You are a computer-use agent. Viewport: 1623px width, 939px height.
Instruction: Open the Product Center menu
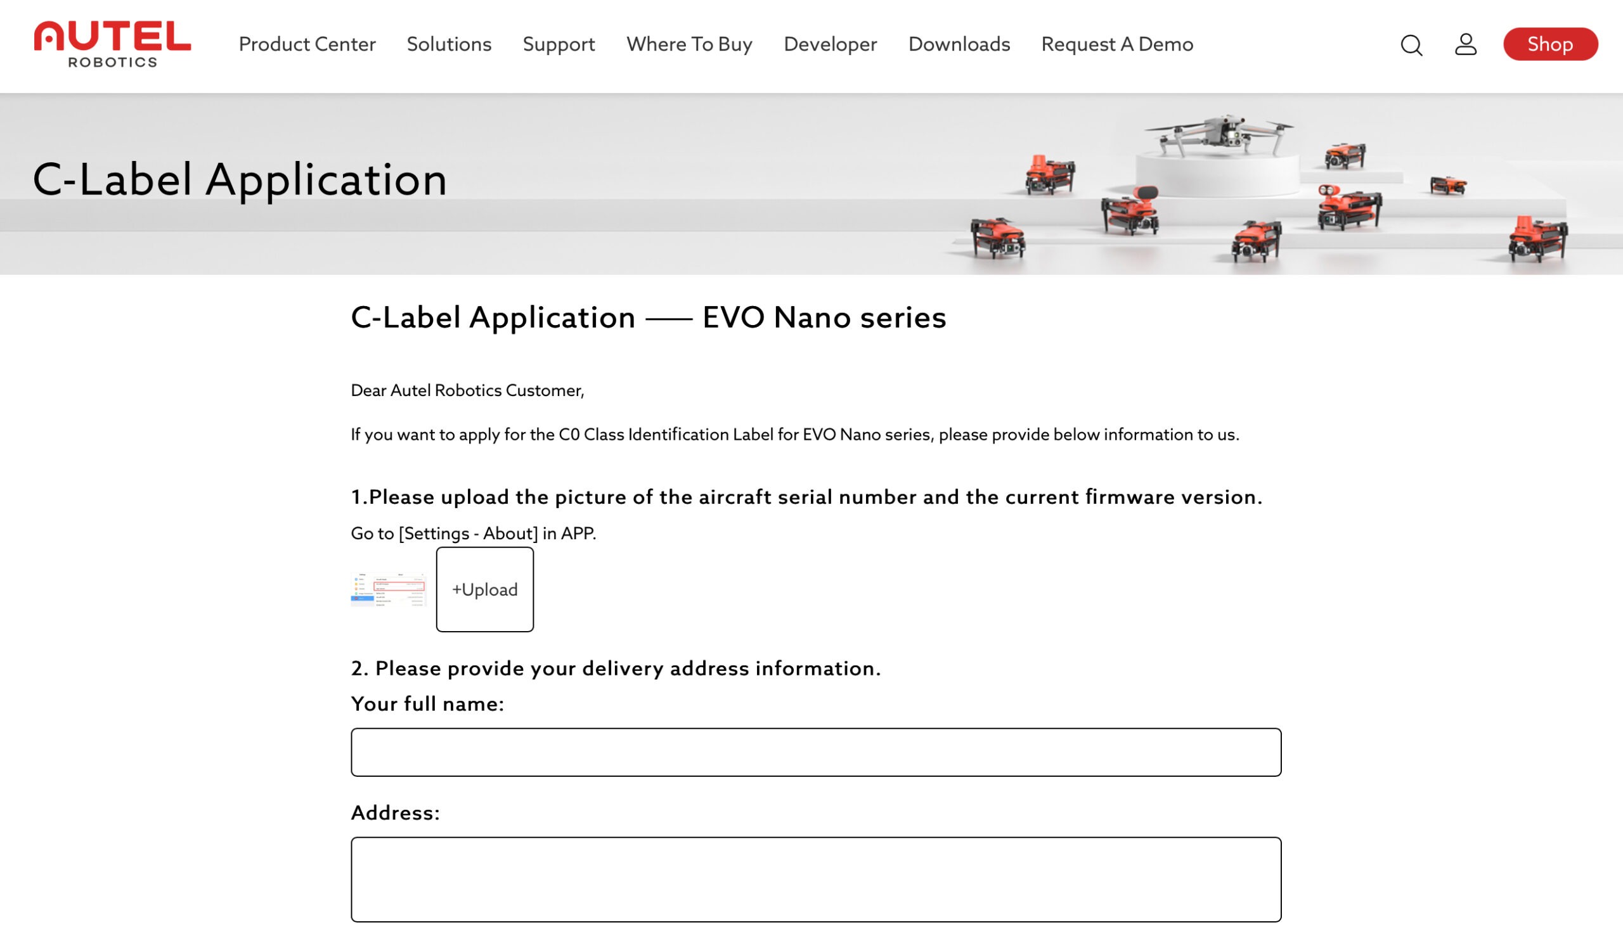(x=307, y=44)
